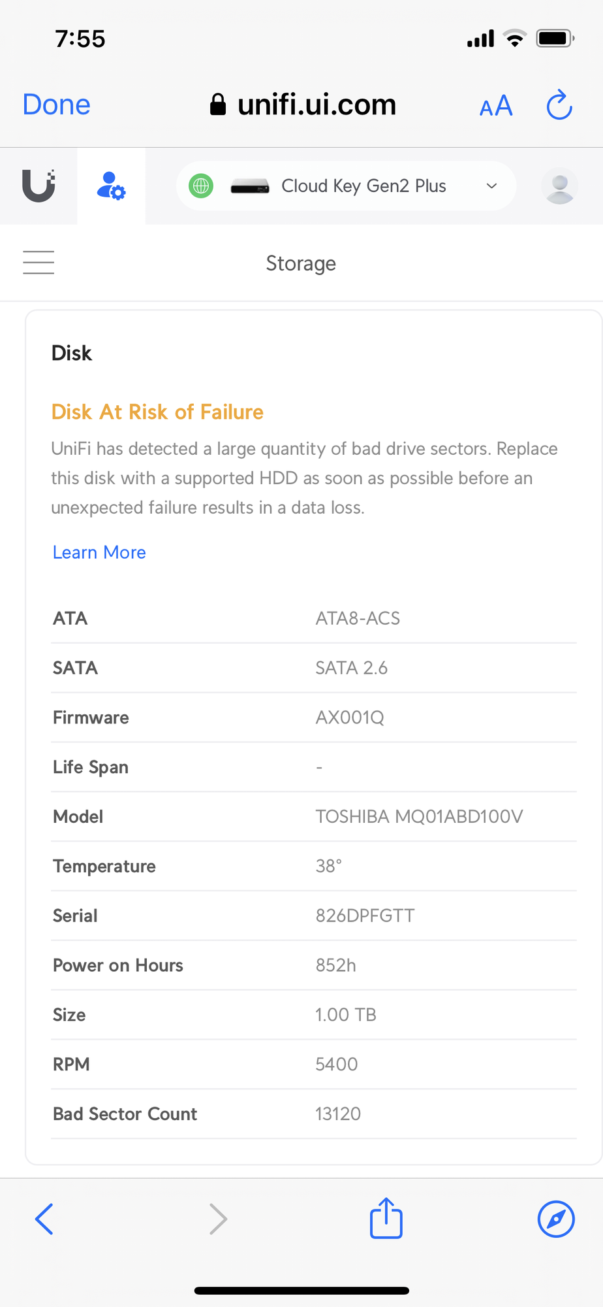
Task: Expand the Cloud Key Gen2 Plus dropdown
Action: coord(363,186)
